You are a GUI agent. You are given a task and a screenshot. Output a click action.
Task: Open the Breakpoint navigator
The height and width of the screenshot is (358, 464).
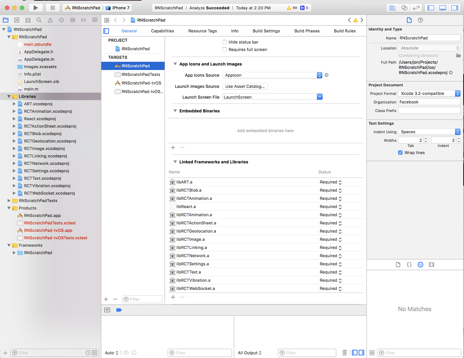coord(83,20)
